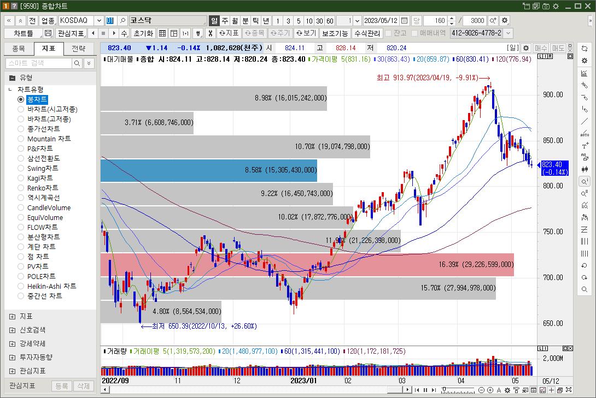Select the 주 weekly period tab

pyautogui.click(x=225, y=21)
